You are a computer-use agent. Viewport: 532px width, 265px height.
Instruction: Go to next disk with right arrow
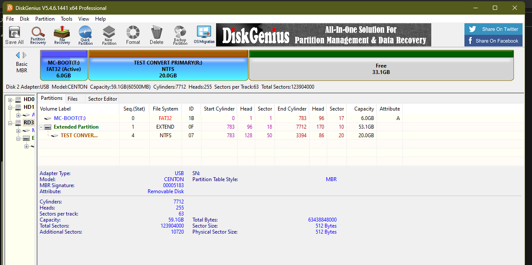click(x=25, y=55)
